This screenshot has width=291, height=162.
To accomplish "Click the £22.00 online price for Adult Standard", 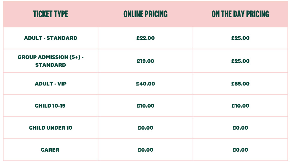I will click(x=145, y=38).
